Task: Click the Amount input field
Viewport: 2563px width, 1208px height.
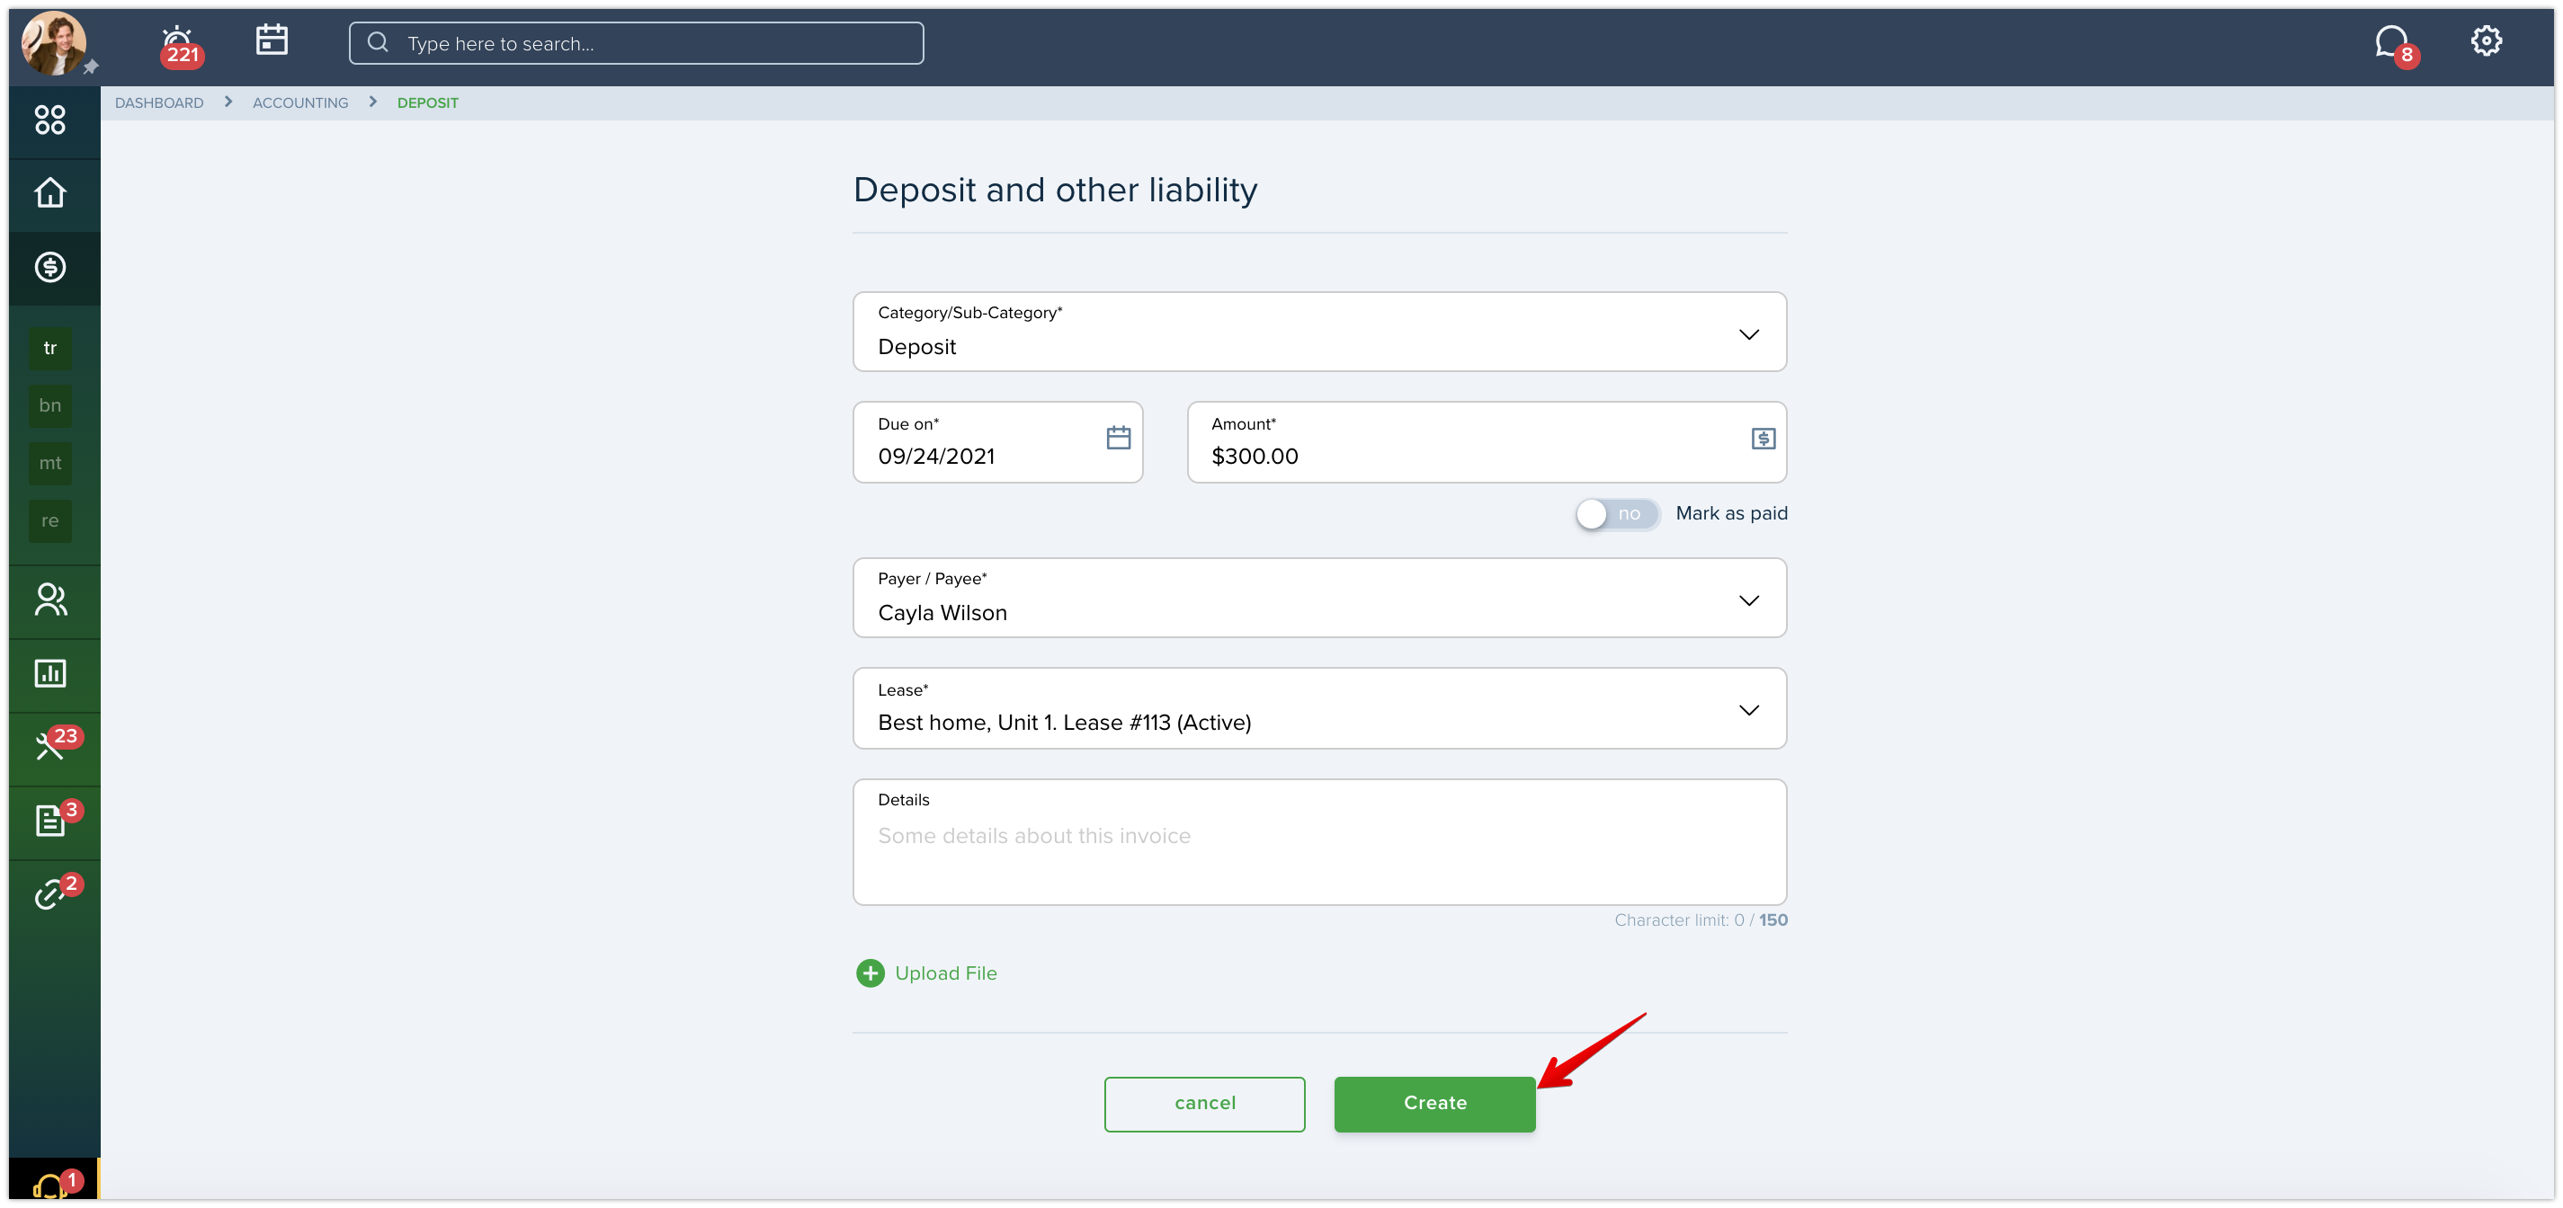Action: pyautogui.click(x=1487, y=442)
